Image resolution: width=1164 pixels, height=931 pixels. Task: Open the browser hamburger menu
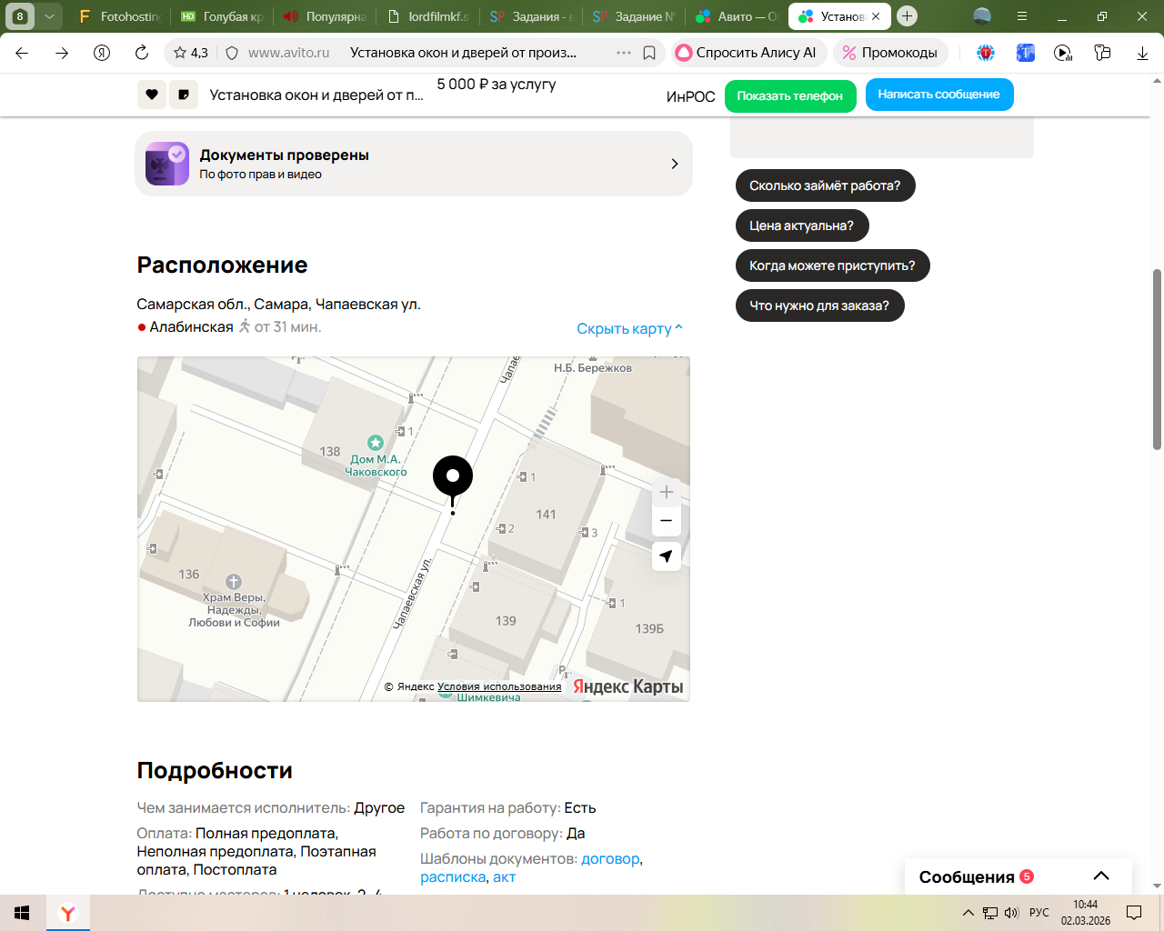pyautogui.click(x=1022, y=16)
